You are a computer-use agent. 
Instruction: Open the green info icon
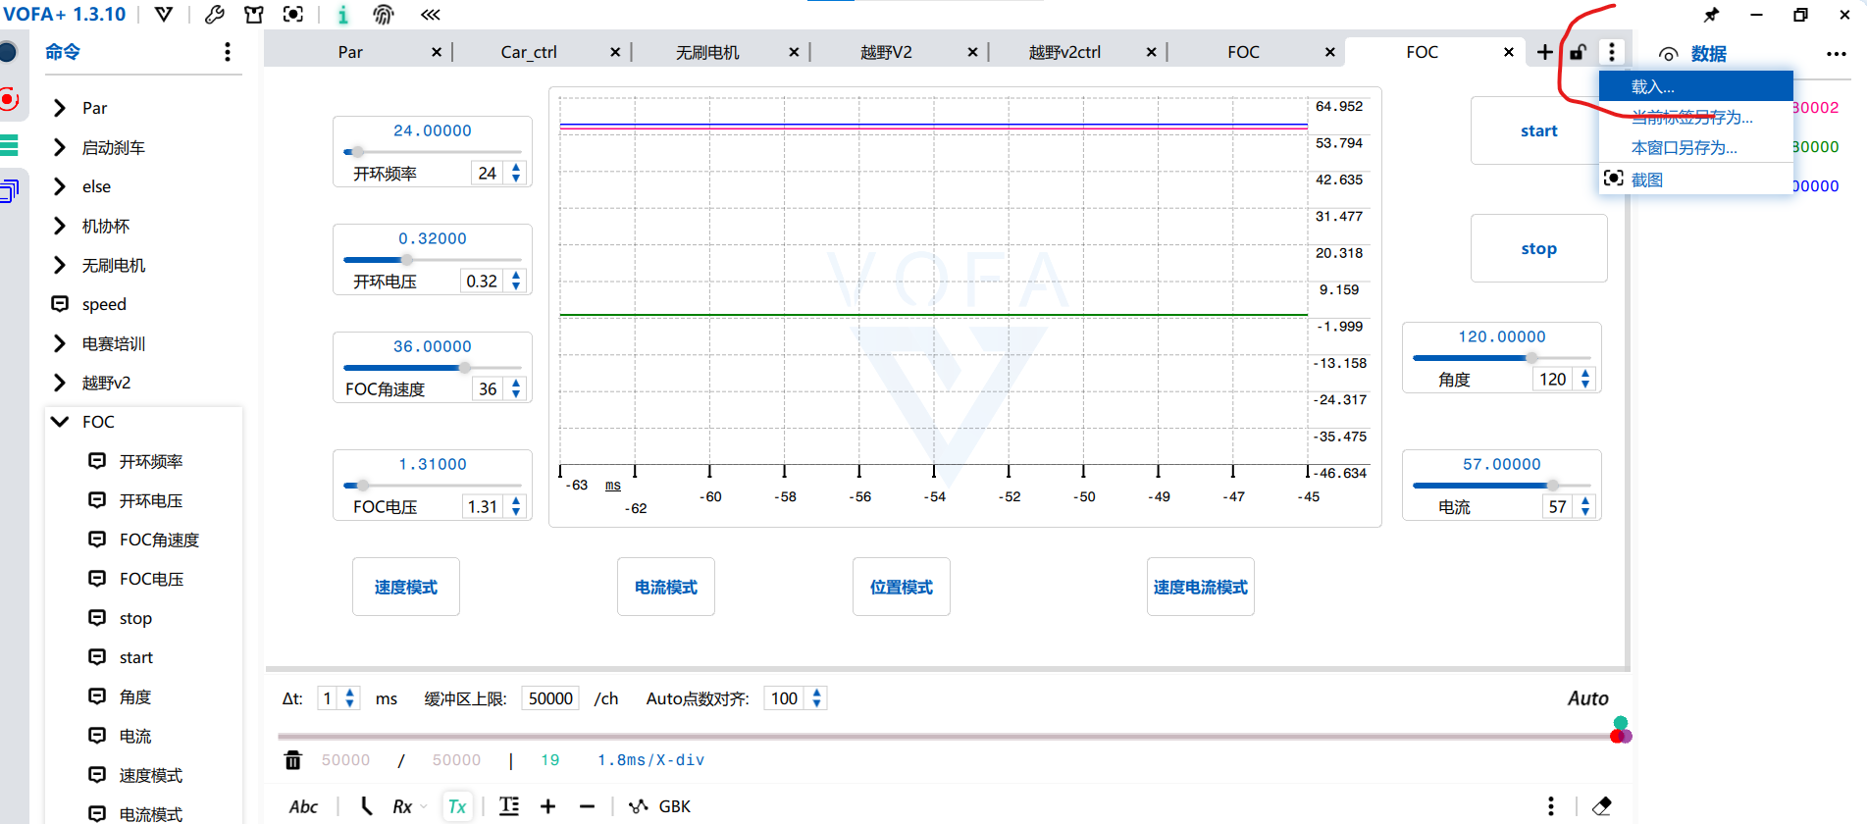click(342, 15)
